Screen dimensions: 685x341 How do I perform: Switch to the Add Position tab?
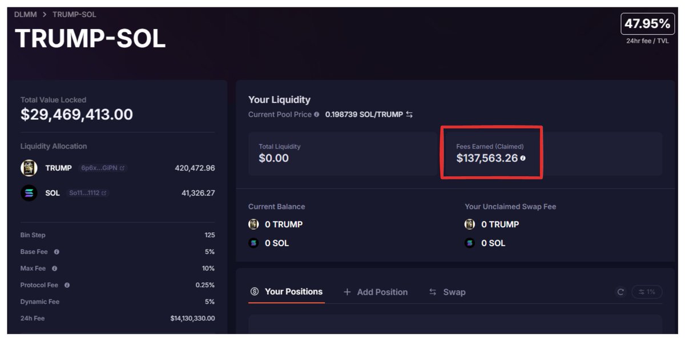pos(375,292)
